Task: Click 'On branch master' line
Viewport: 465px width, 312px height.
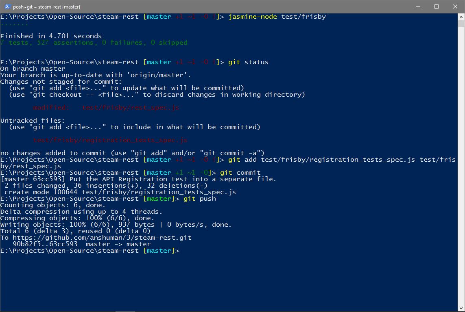Action: (33, 69)
